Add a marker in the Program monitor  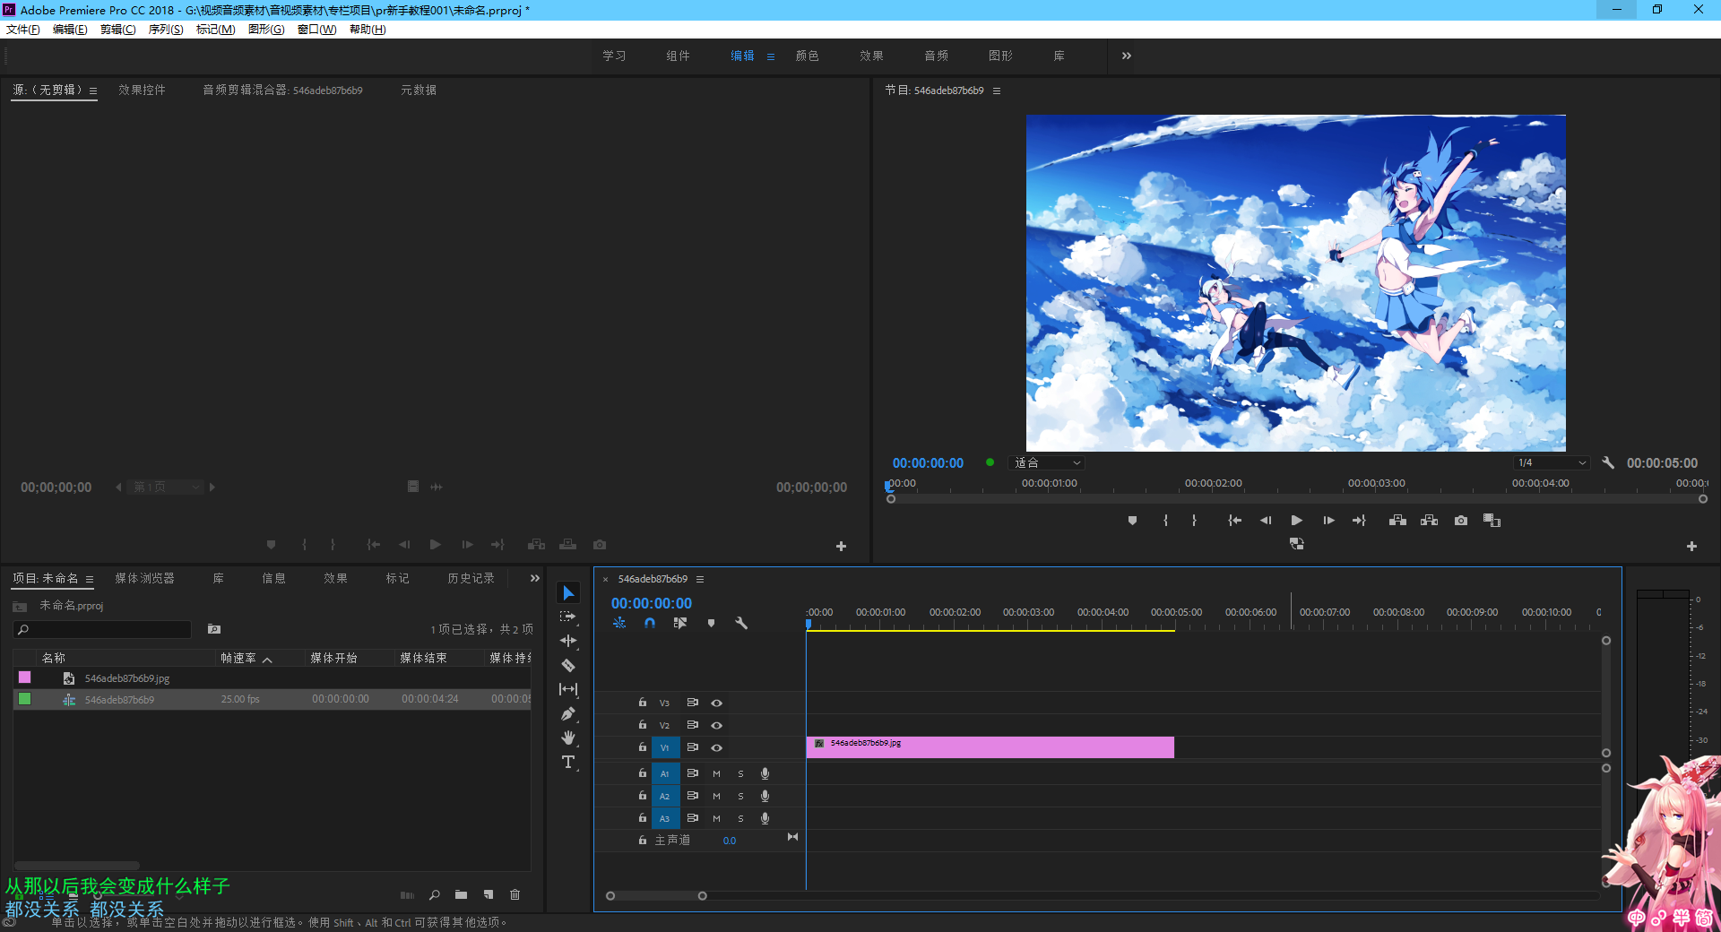pyautogui.click(x=1132, y=521)
